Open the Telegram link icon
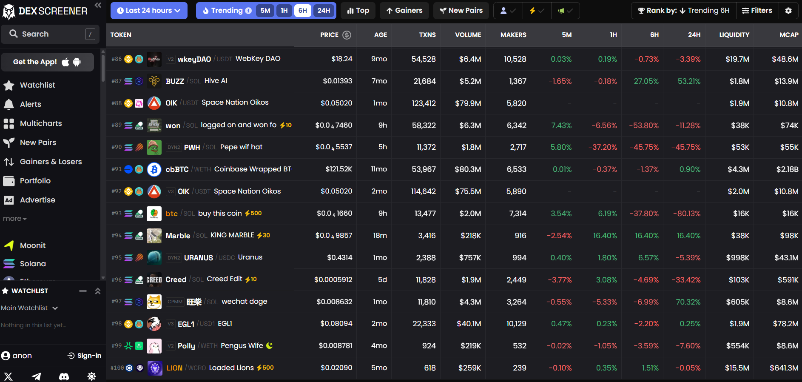 point(37,376)
